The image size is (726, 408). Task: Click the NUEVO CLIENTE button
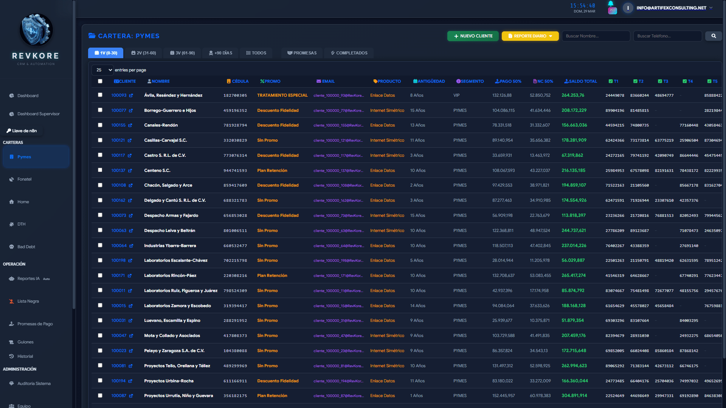473,36
